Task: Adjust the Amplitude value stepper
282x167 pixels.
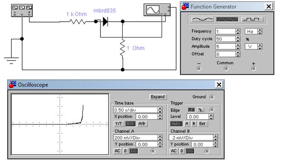Action: tap(238, 46)
